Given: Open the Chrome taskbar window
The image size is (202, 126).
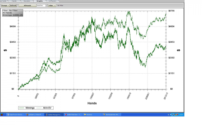Looking at the screenshot, I should pos(112,115).
